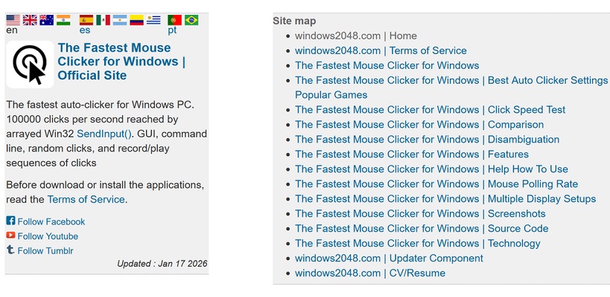Click the Portugal flag icon

(x=175, y=20)
